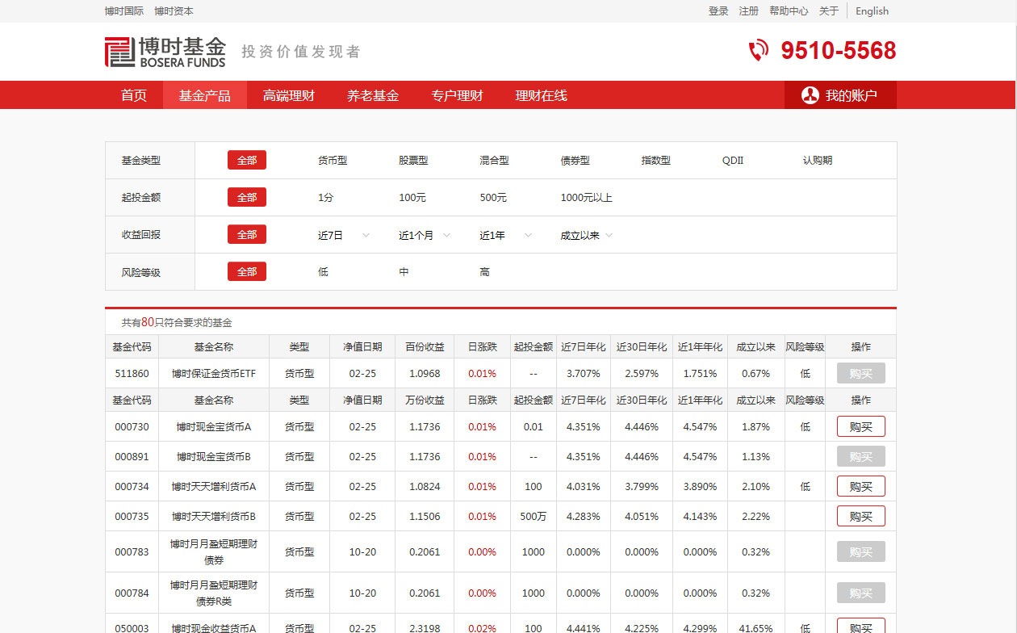This screenshot has width=1017, height=633.
Task: Expand the 近1个月 return dropdown arrow
Action: click(446, 235)
